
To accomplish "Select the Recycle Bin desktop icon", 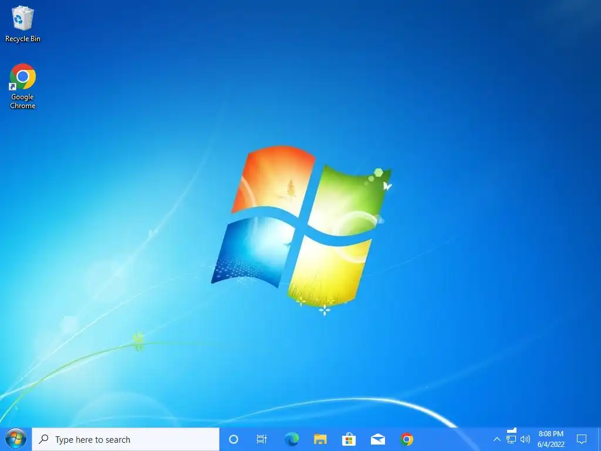I will (x=23, y=24).
